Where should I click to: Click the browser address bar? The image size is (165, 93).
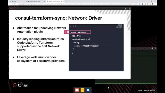78,4
